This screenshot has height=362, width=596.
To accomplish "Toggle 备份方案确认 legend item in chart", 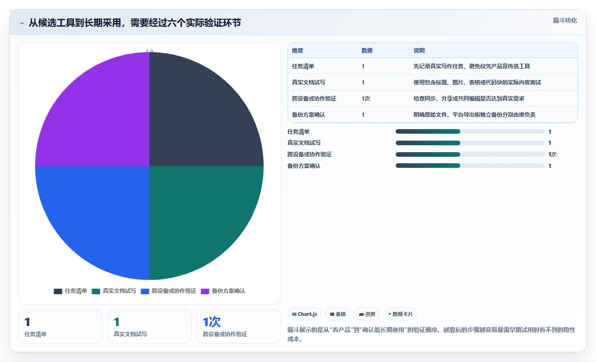I will (223, 291).
